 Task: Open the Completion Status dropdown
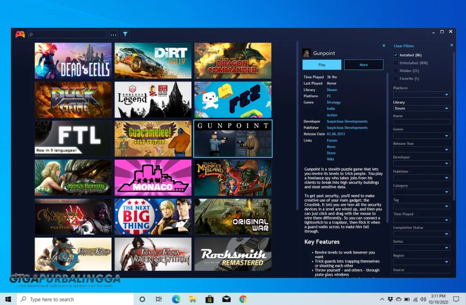tap(421, 233)
